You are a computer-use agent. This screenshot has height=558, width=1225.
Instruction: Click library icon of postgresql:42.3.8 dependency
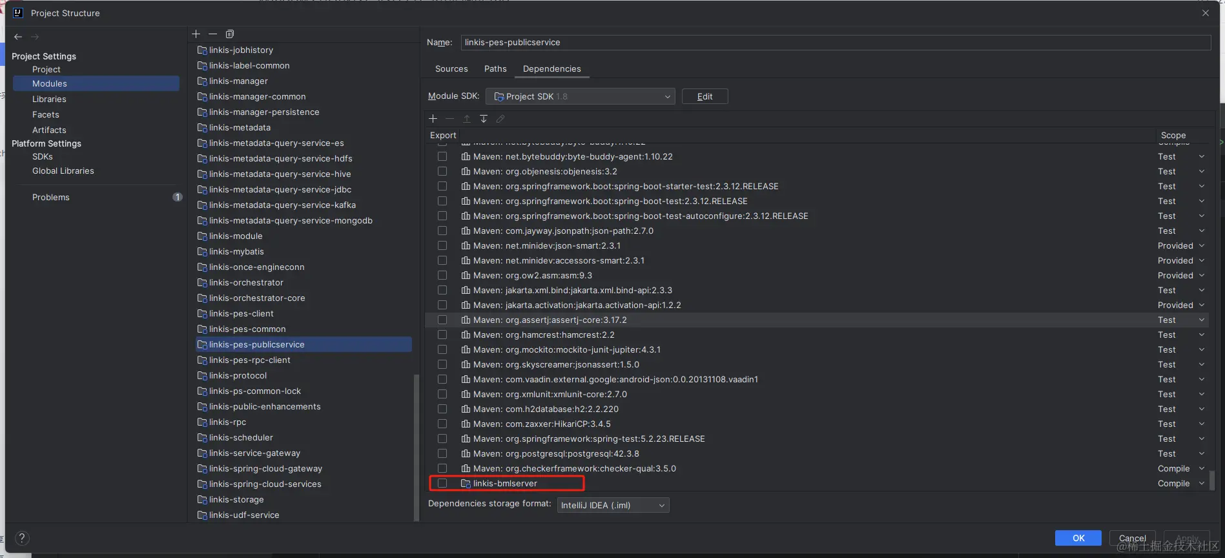coord(466,454)
